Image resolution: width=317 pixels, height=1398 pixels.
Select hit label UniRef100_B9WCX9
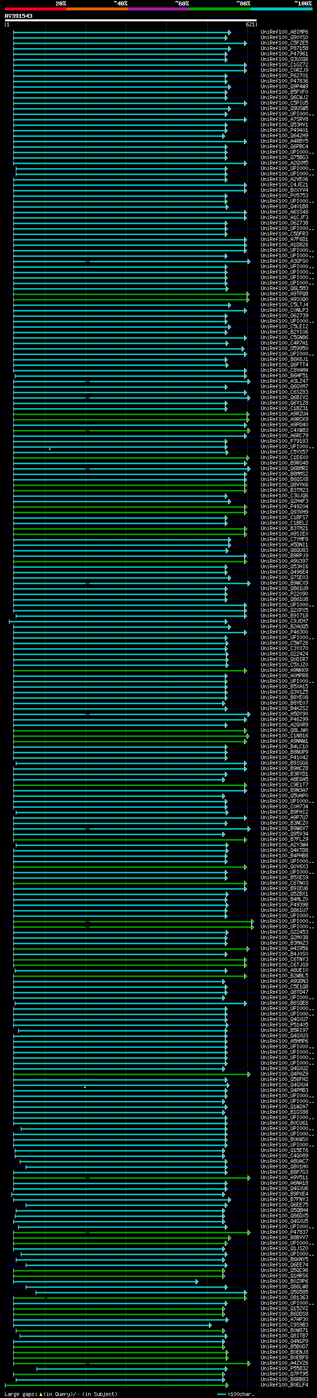pyautogui.click(x=284, y=583)
